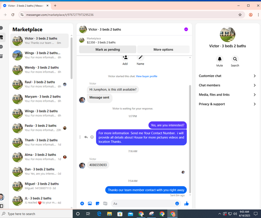Click the site info icon in address bar

22,15
